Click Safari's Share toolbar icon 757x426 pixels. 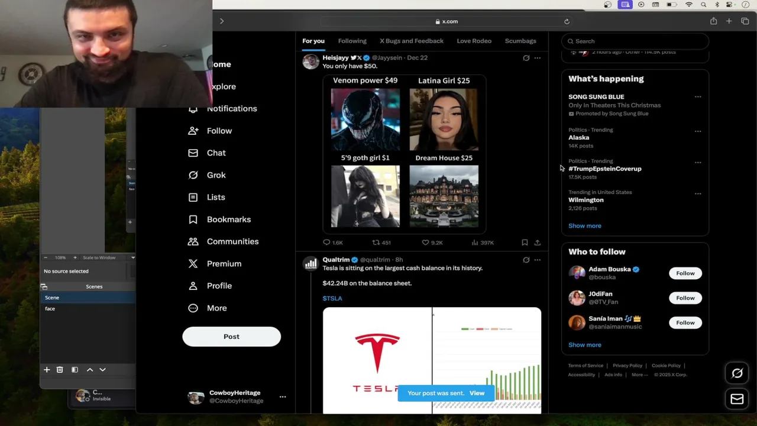pos(713,21)
